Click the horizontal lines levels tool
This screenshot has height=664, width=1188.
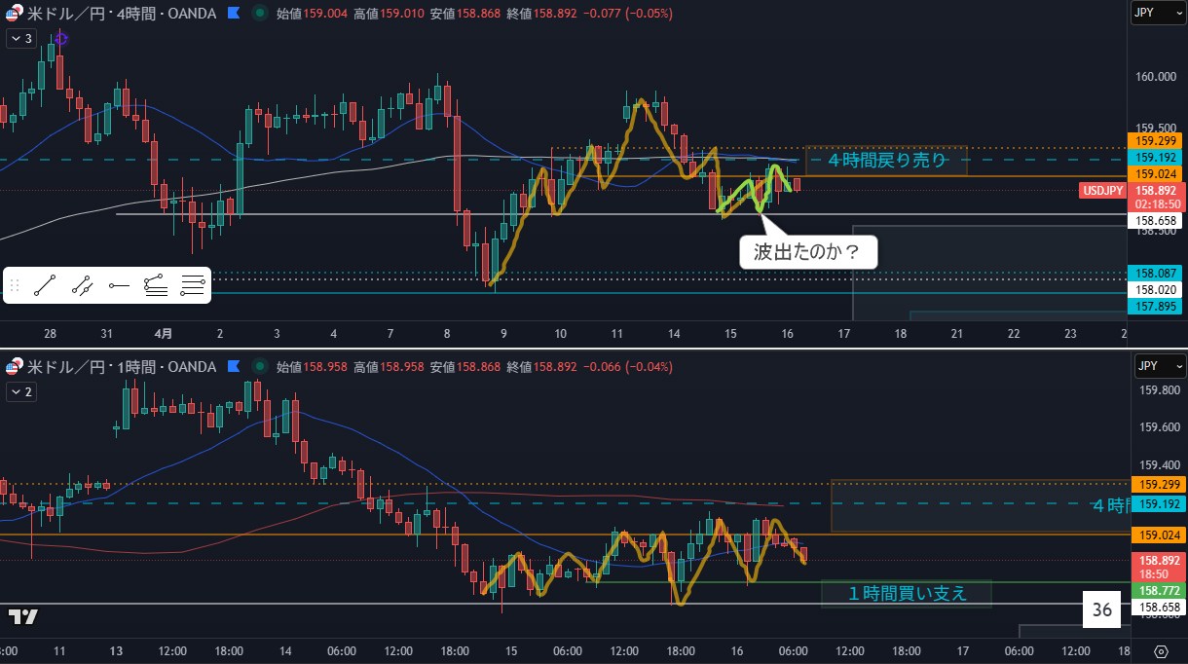pos(192,285)
